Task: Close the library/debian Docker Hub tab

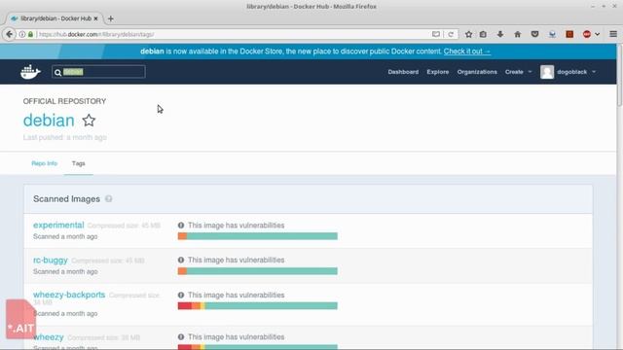Action: tap(95, 18)
